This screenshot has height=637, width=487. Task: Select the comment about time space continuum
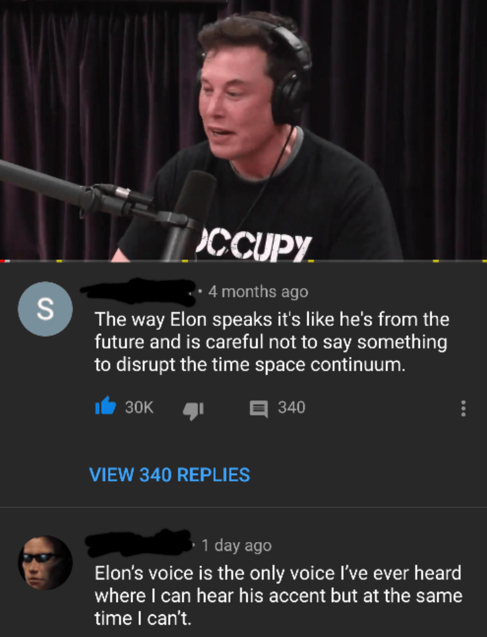pyautogui.click(x=272, y=342)
